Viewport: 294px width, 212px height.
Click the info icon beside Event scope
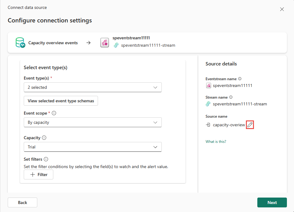[54, 113]
